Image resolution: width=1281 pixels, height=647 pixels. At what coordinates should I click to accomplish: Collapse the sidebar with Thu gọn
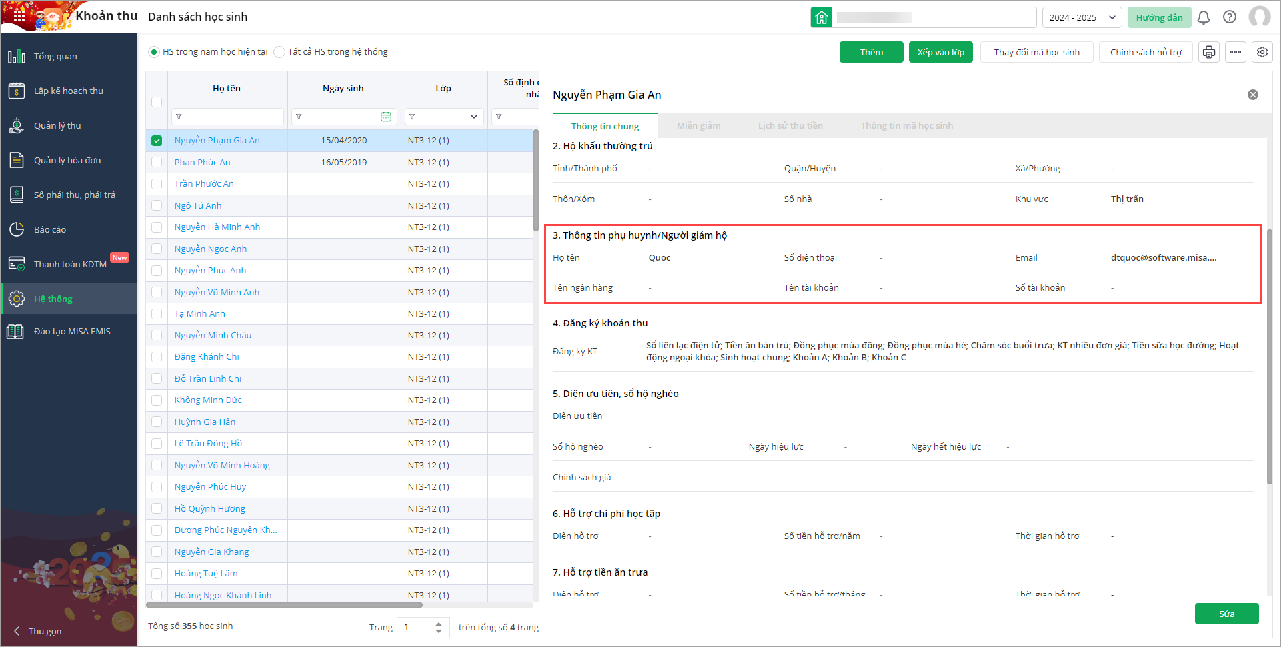click(x=38, y=631)
